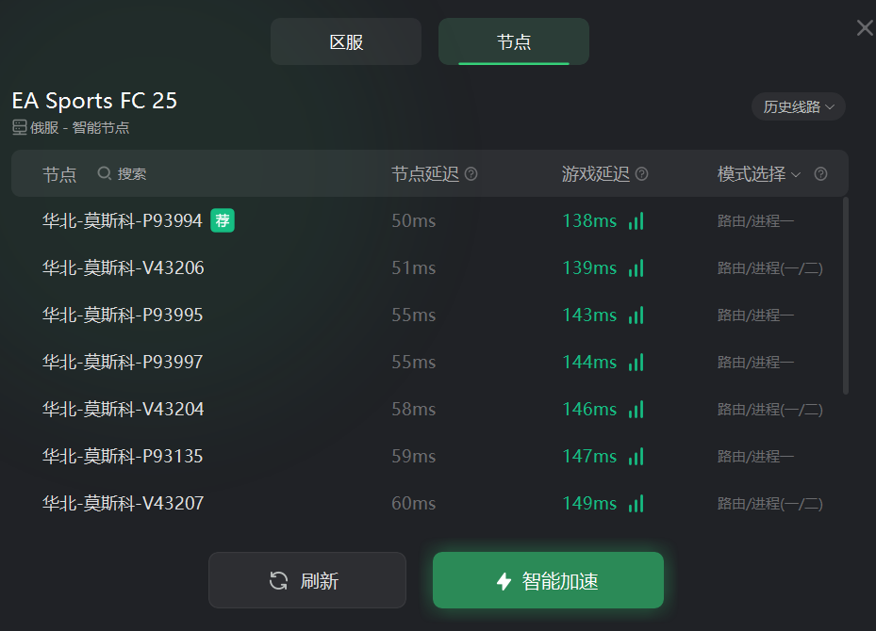Click the 刷新 refresh button
Image resolution: width=876 pixels, height=631 pixels.
pos(307,580)
